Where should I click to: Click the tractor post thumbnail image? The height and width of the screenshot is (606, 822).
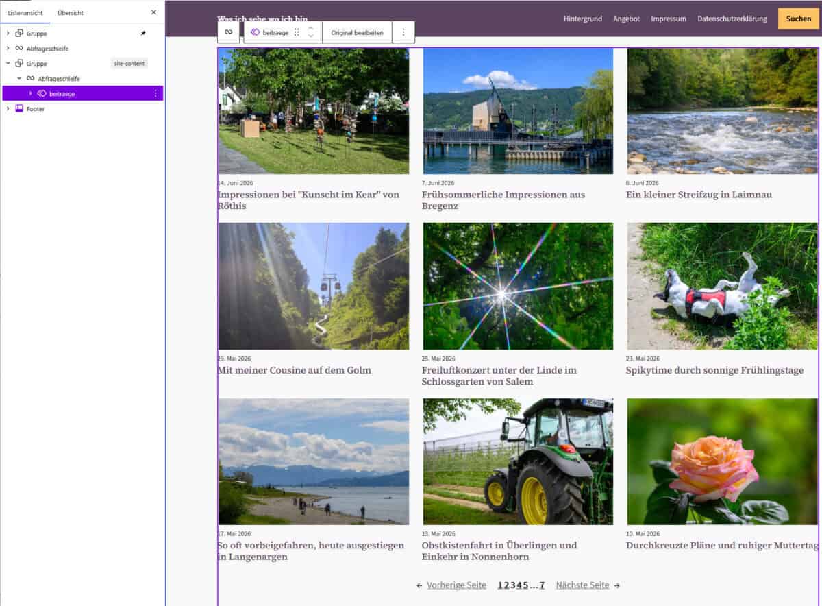point(518,461)
